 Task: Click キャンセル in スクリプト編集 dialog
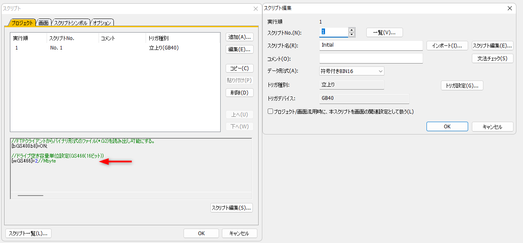click(x=492, y=127)
